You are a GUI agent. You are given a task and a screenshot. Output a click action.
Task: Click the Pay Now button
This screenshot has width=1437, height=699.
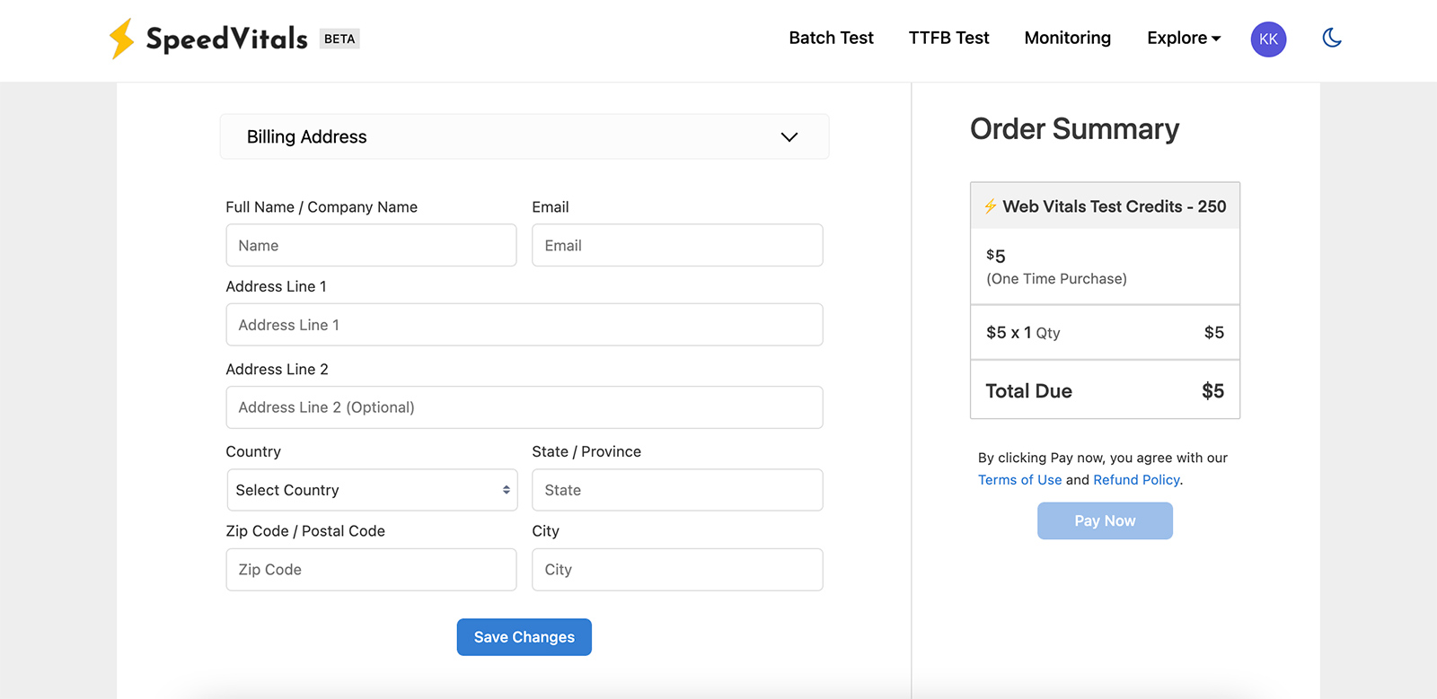(1105, 520)
